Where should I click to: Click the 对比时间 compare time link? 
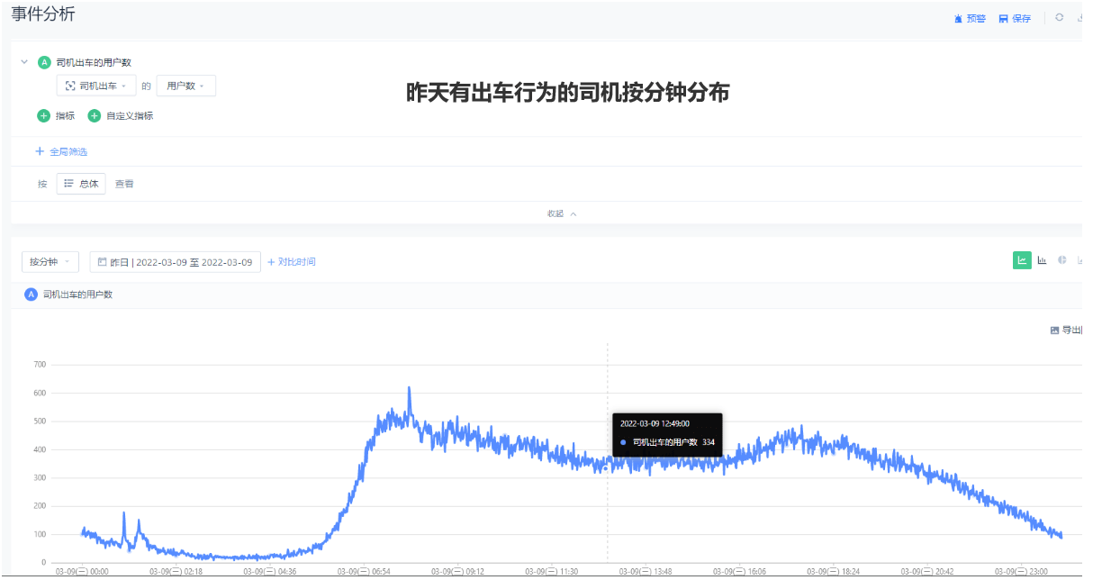tap(292, 262)
